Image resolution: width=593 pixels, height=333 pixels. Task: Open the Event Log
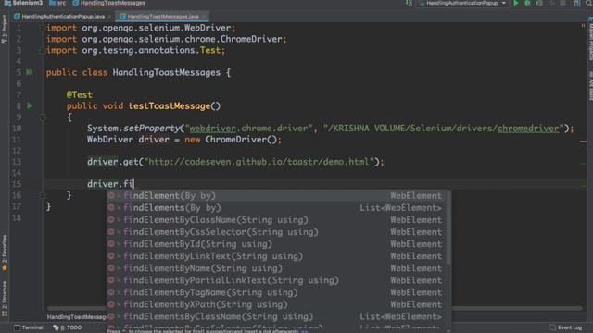point(565,327)
